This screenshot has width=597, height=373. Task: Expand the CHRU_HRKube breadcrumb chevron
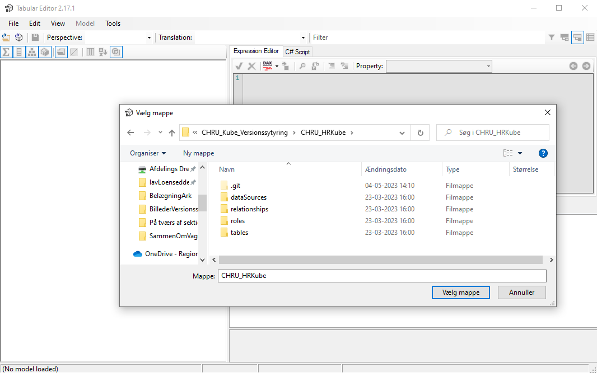point(352,133)
